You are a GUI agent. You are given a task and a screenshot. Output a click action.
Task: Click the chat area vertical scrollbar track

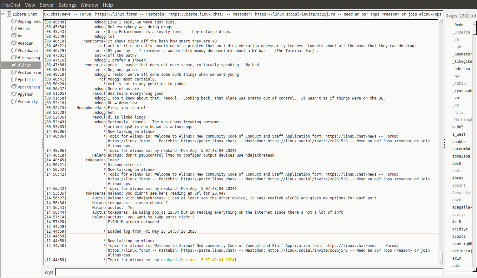click(x=441, y=127)
